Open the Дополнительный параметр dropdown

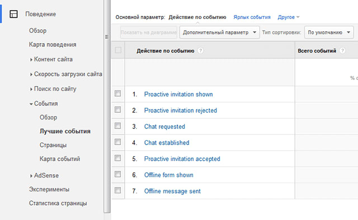tap(219, 32)
